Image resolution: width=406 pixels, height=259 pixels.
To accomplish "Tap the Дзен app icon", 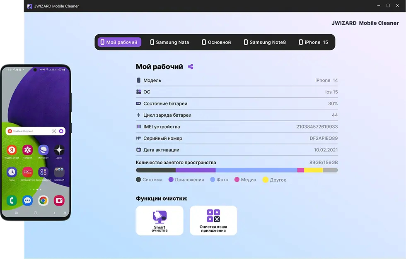I will (59, 150).
